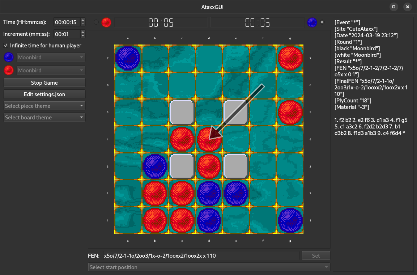417x275 pixels.
Task: Click the gray blocked square c3
Action: [182, 166]
